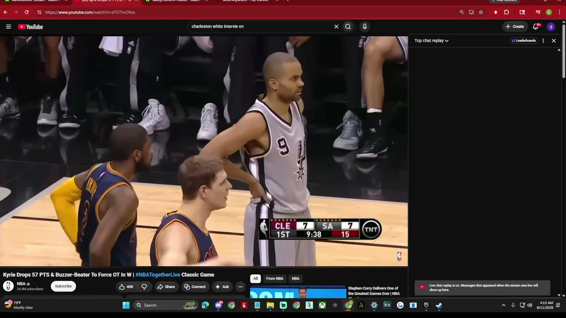Open Epic Games Launcher from the taskbar
566x318 pixels.
(x=426, y=305)
